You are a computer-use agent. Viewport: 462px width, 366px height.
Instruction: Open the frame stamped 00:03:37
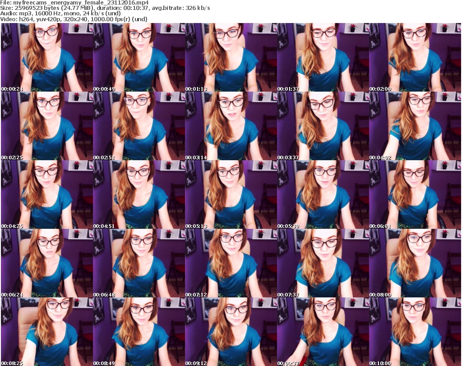pyautogui.click(x=323, y=126)
